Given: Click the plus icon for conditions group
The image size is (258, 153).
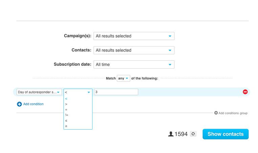Looking at the screenshot, I should [216, 113].
